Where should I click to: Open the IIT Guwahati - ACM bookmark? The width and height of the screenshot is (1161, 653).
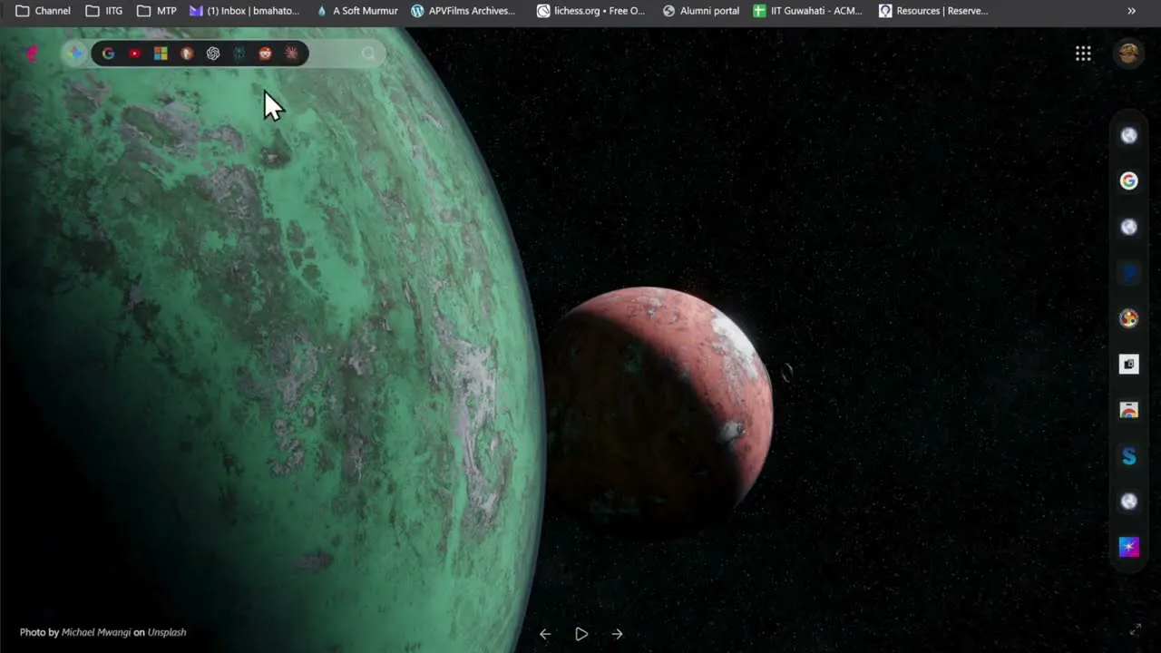[807, 11]
